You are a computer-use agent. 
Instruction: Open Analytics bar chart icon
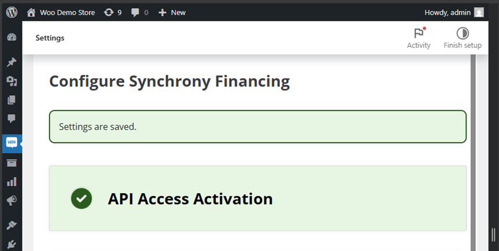(12, 182)
